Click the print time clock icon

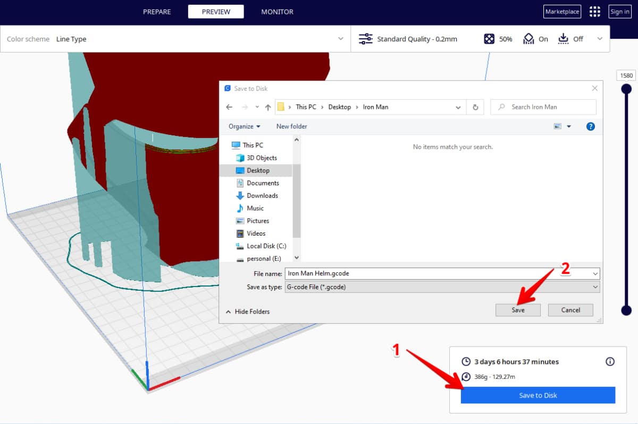coord(466,362)
